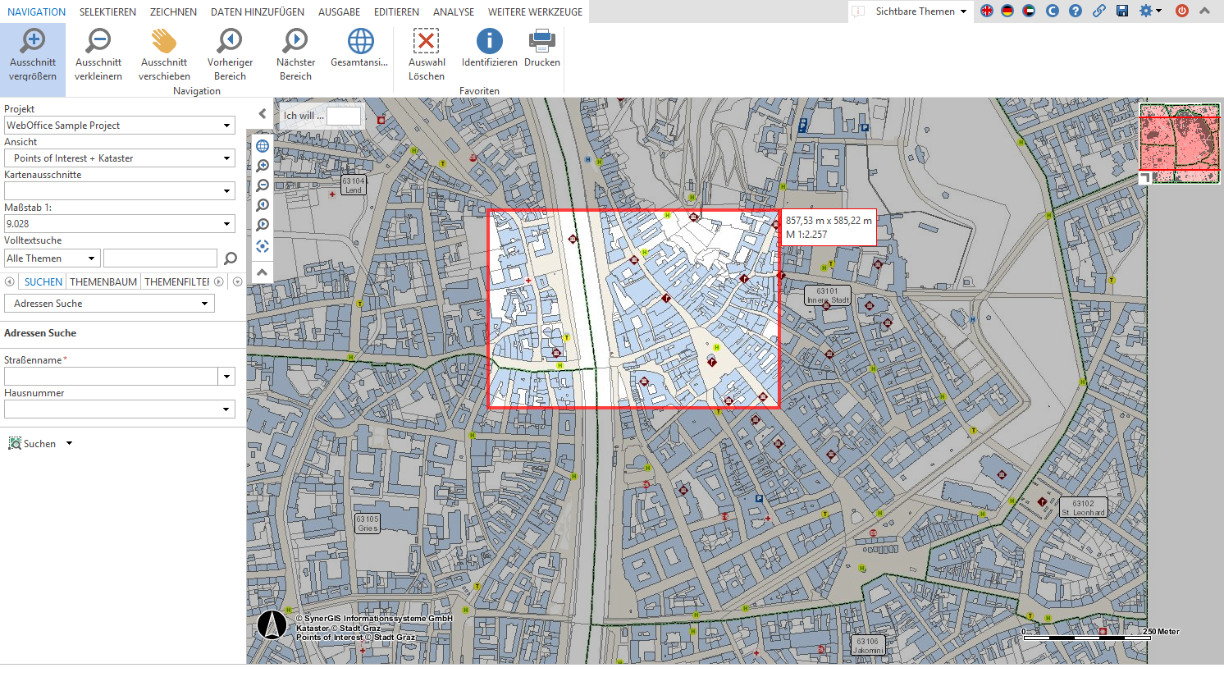The width and height of the screenshot is (1224, 686).
Task: Go to Vorheriger Bereich in the ribbon
Action: point(230,55)
